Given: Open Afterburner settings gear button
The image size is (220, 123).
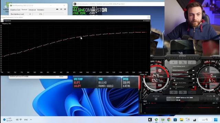Looking at the screenshot, I should click(174, 92).
